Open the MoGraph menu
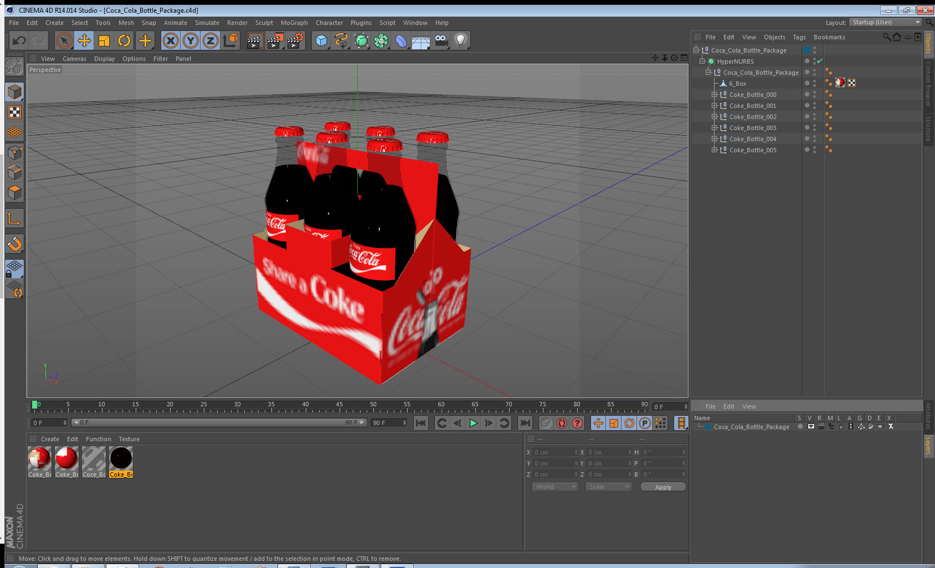Viewport: 935px width, 568px height. (x=294, y=23)
